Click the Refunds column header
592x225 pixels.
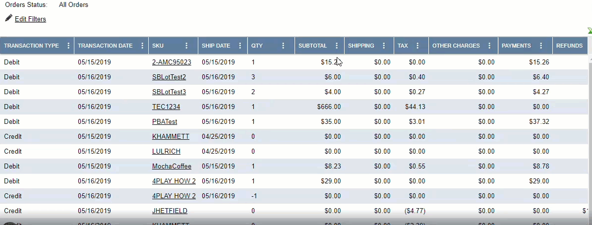tap(569, 46)
